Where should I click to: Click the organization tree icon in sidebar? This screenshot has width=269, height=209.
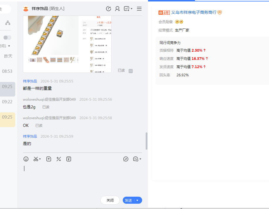8,23
